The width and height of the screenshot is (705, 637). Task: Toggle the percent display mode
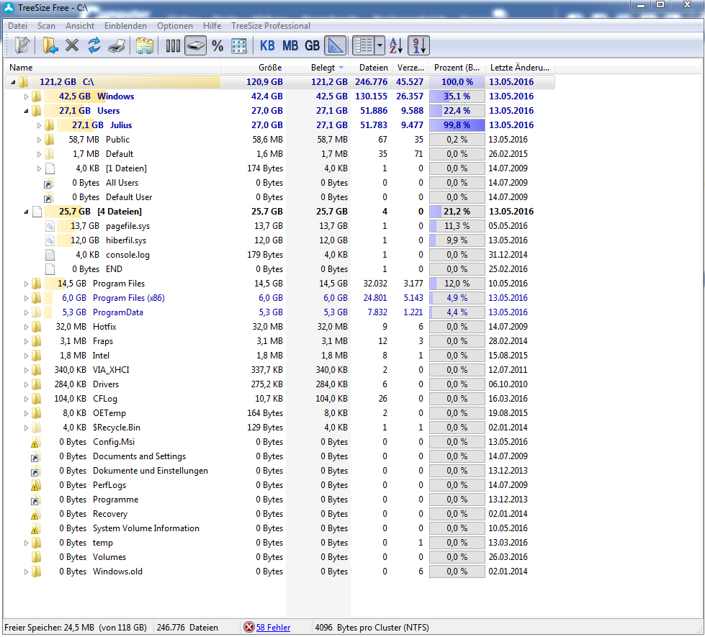click(217, 46)
